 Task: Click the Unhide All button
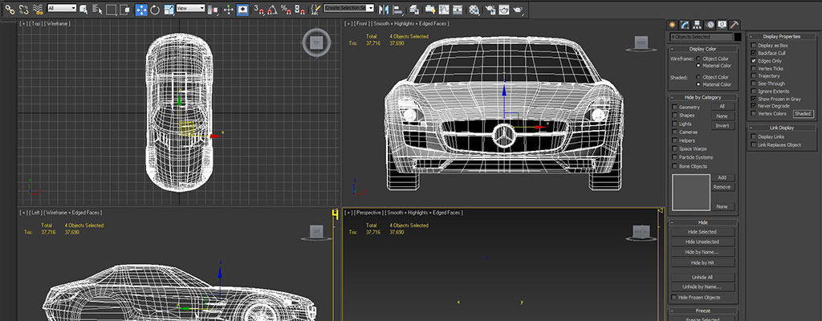[703, 277]
